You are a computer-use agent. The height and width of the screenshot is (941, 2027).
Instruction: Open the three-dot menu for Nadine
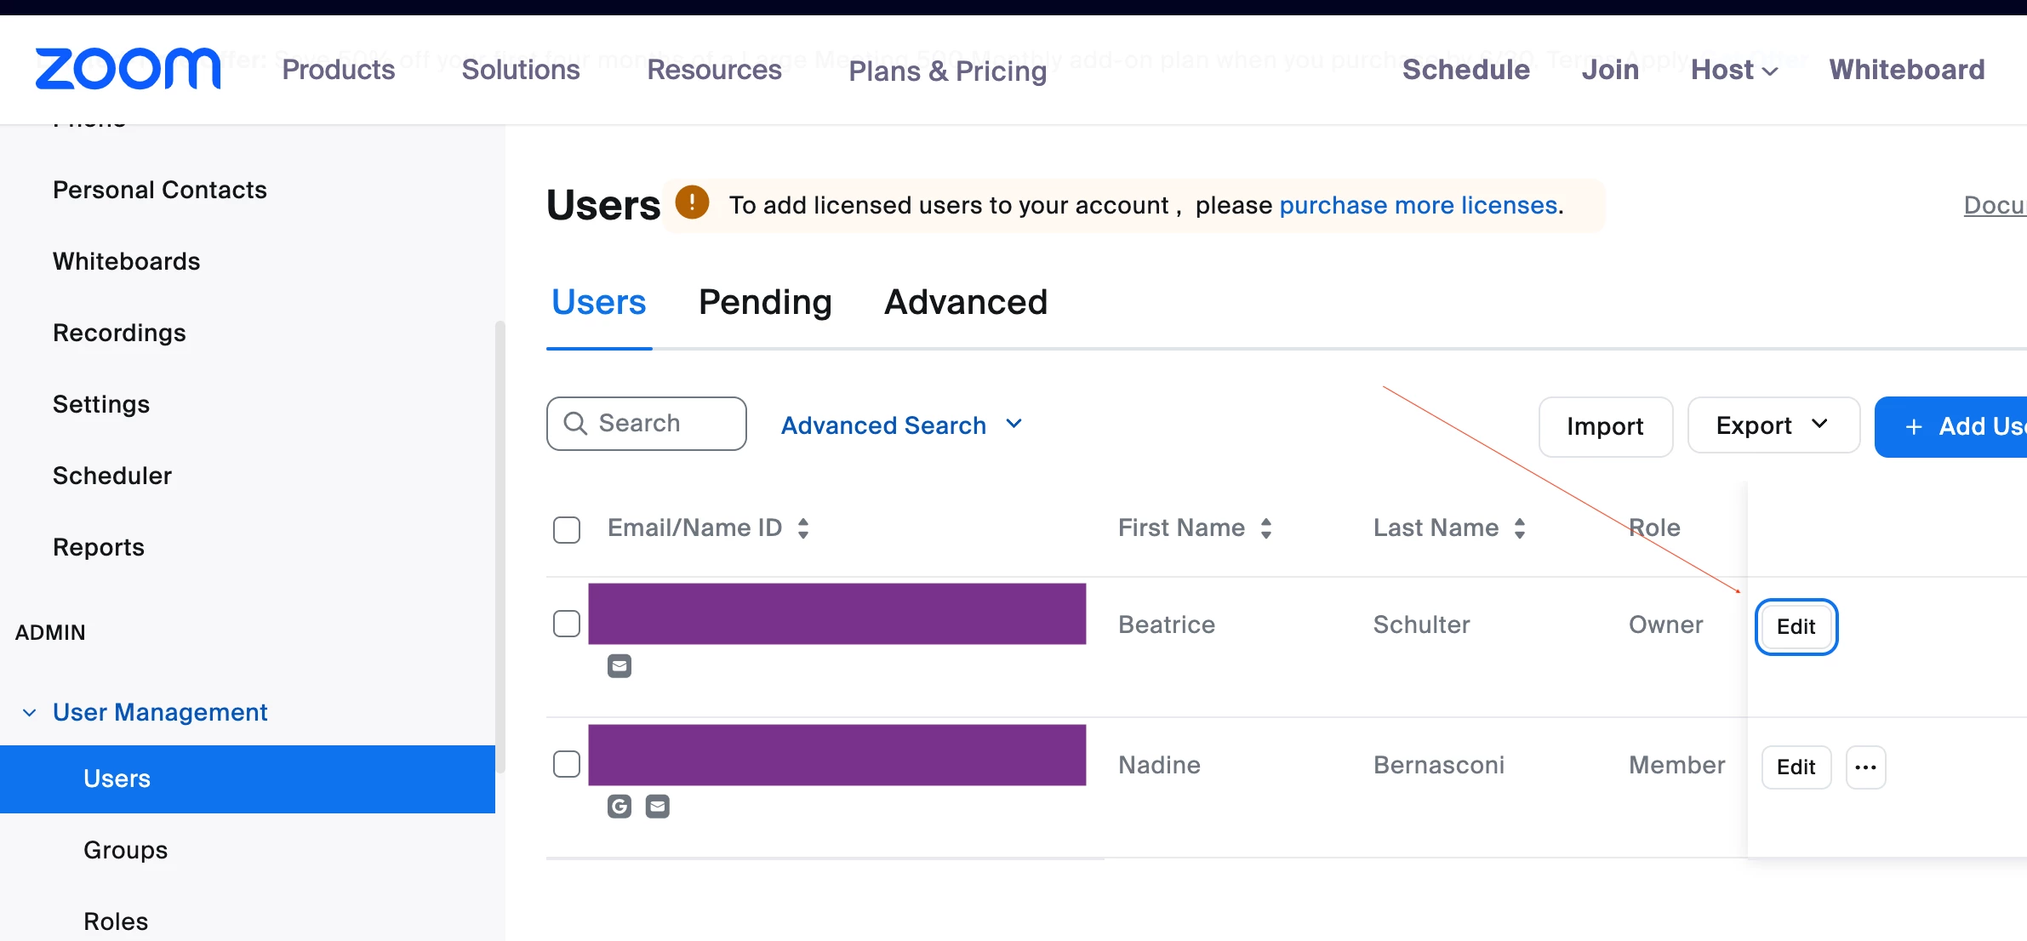pyautogui.click(x=1865, y=767)
